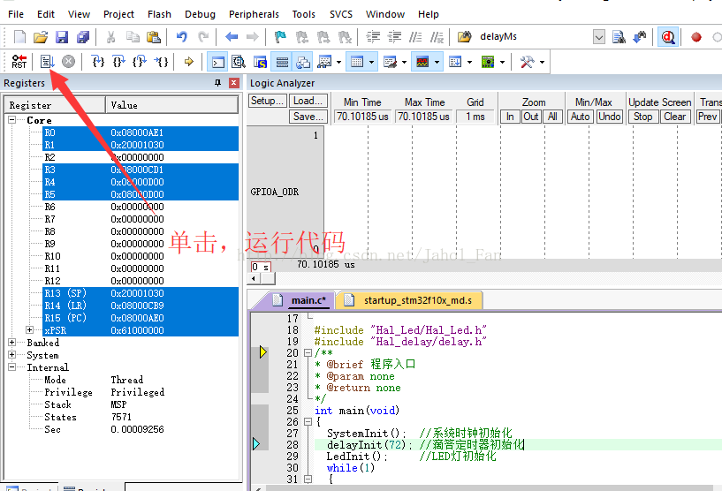Reset the CPU with the RST button

pyautogui.click(x=19, y=61)
